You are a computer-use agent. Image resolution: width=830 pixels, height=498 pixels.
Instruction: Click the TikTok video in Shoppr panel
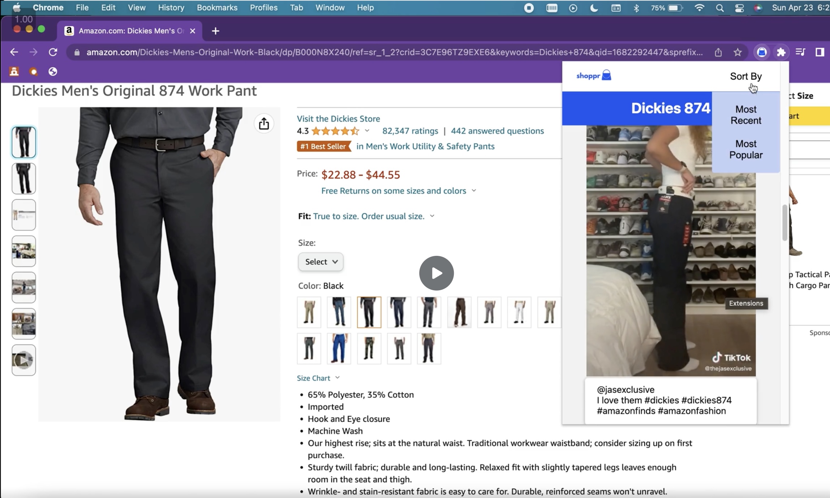pos(671,251)
